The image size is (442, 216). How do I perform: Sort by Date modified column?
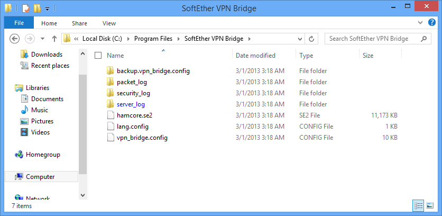(x=255, y=56)
